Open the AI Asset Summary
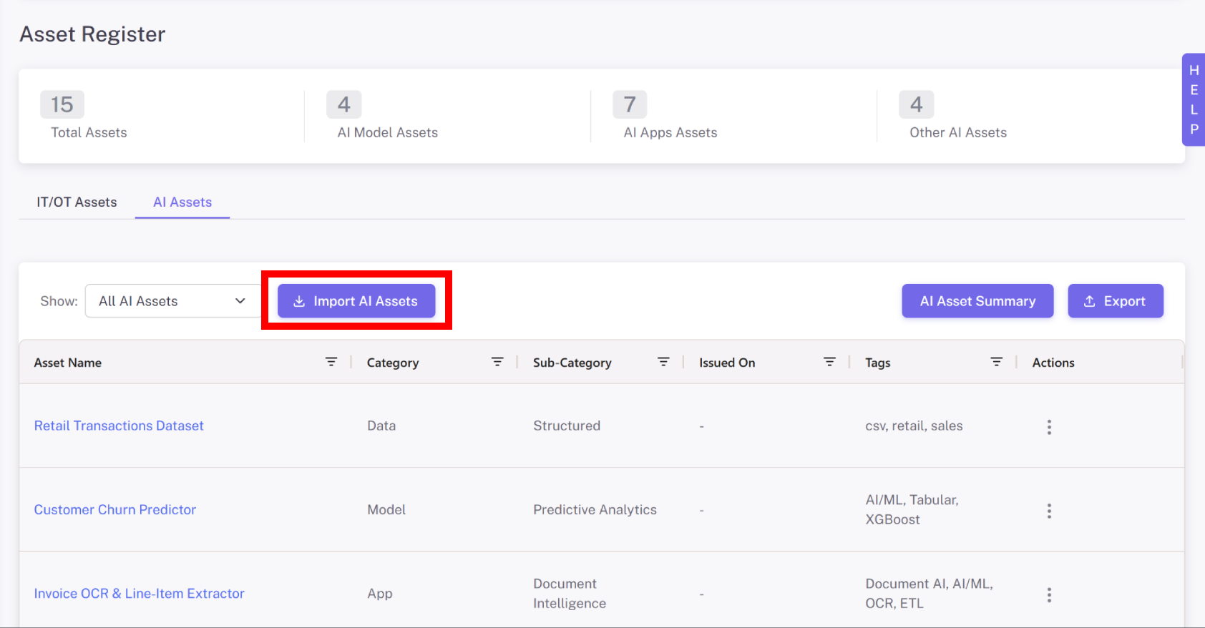The height and width of the screenshot is (628, 1205). coord(977,301)
